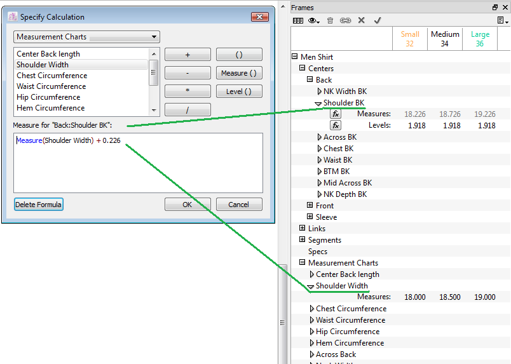This screenshot has width=511, height=364.
Task: Collapse the Shoulder BK tree node
Action: pyautogui.click(x=318, y=103)
